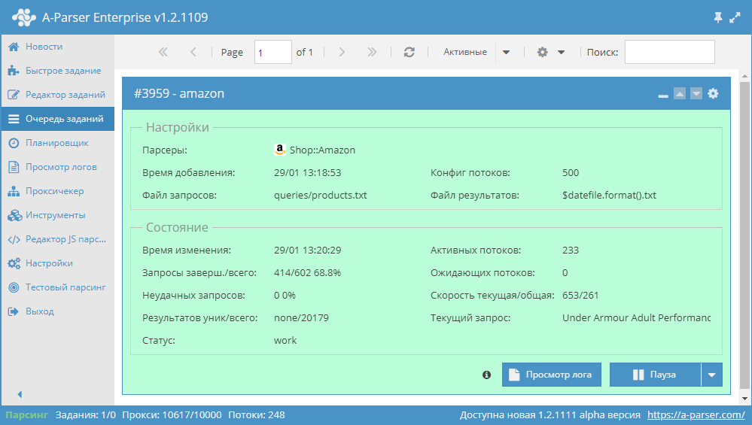Go to last page of queue
This screenshot has width=752, height=425.
[x=372, y=52]
